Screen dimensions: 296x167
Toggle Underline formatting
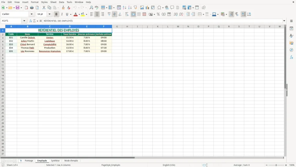point(67,14)
